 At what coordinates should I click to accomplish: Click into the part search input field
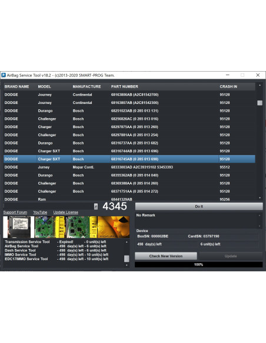(x=49, y=207)
